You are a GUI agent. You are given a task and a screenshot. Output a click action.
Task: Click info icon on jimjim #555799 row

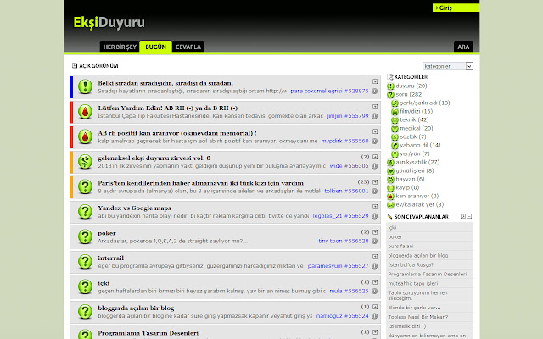[375, 116]
